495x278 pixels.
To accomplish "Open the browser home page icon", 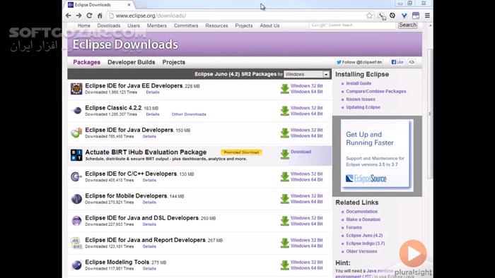I will click(100, 16).
